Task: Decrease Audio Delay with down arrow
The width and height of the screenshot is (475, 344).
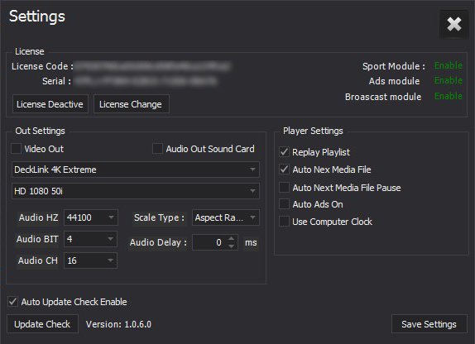Action: pos(231,246)
